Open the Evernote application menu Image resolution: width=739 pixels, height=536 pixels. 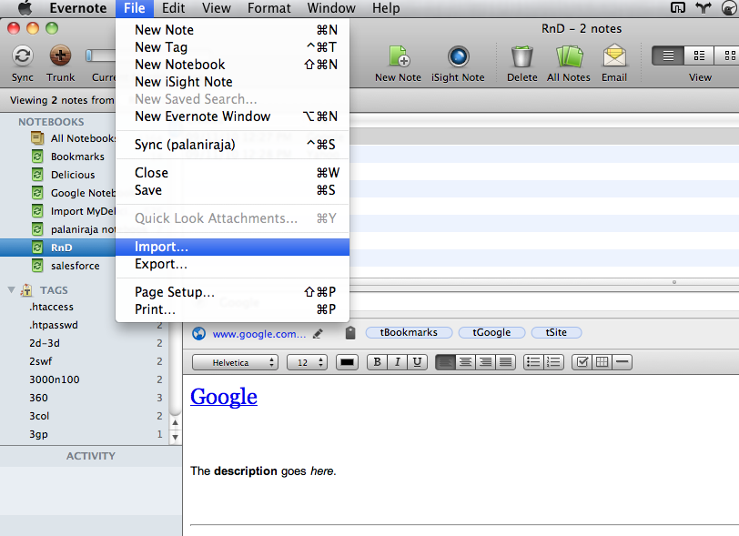click(77, 8)
